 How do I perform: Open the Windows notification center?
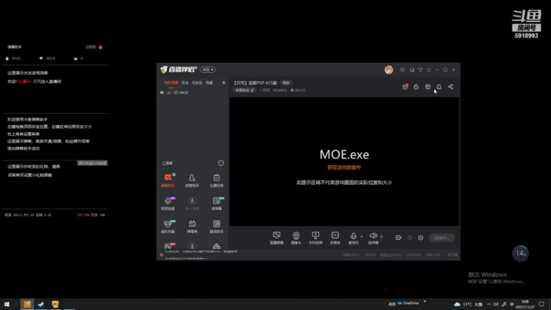541,304
